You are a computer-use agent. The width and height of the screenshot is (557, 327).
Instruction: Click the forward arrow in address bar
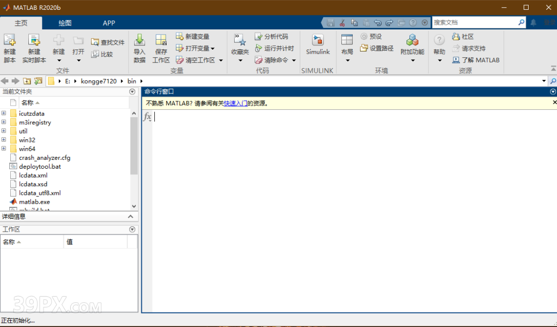click(x=15, y=81)
